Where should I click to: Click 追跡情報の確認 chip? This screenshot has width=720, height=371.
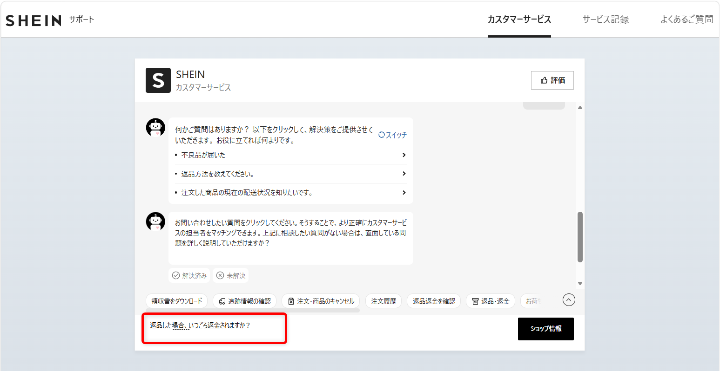(245, 301)
